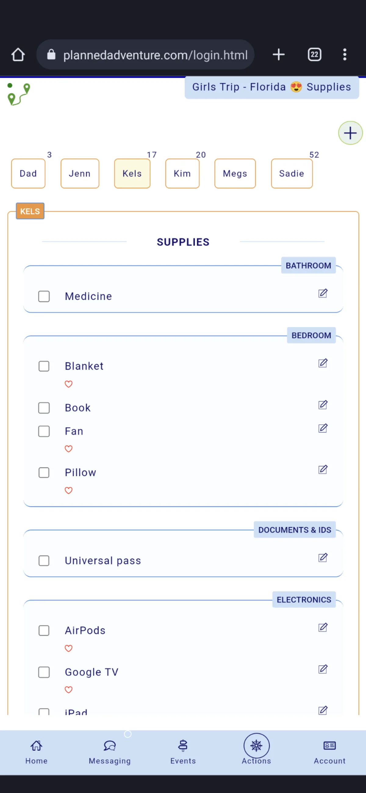Select the Dad person tab
This screenshot has width=366, height=793.
click(x=28, y=173)
